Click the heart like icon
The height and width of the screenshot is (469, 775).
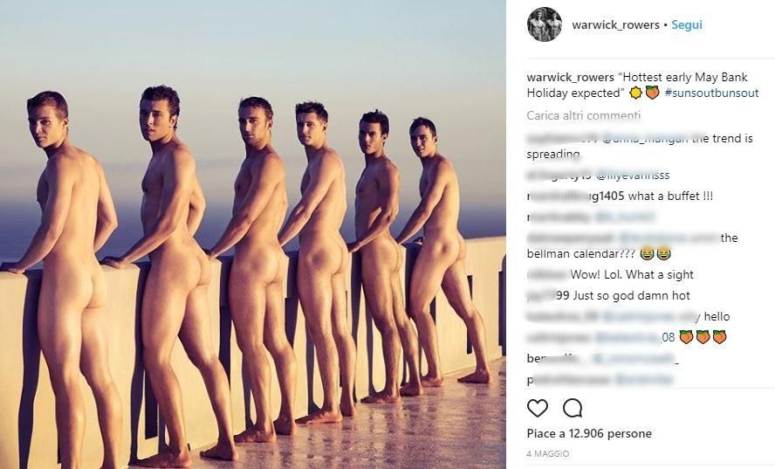point(538,409)
